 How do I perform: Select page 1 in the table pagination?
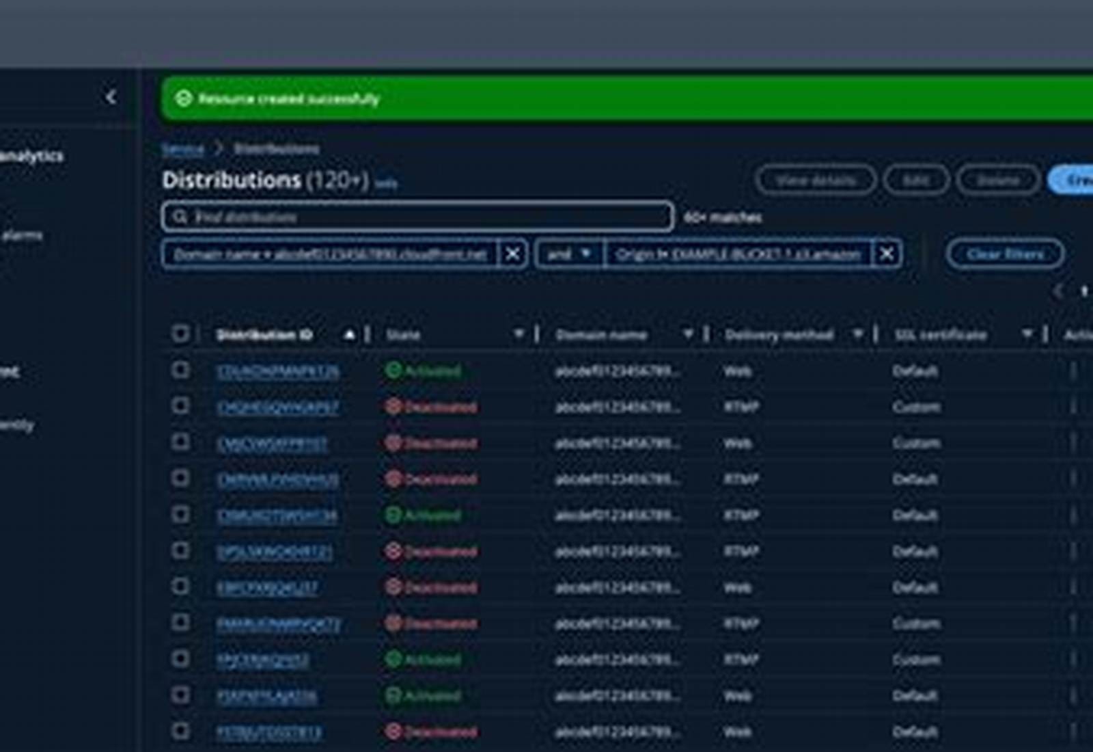[x=1084, y=292]
